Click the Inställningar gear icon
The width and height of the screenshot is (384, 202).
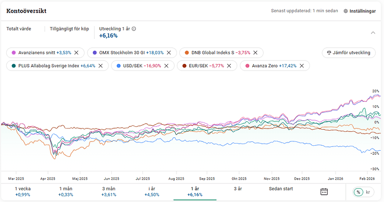(346, 11)
